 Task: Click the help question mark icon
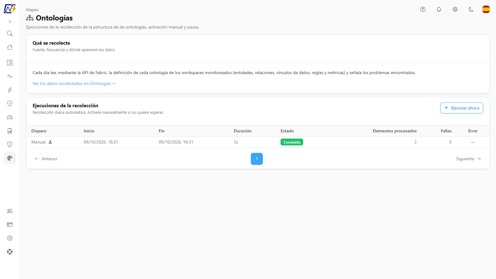tap(423, 9)
